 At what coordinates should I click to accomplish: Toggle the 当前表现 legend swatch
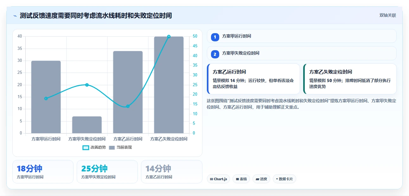[x=112, y=147]
